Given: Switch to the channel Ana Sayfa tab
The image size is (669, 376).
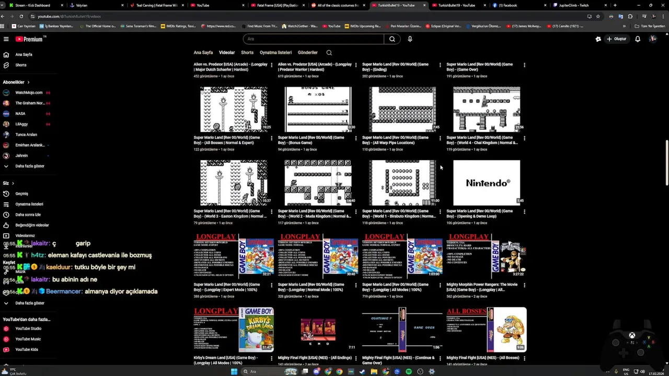Looking at the screenshot, I should pos(203,52).
